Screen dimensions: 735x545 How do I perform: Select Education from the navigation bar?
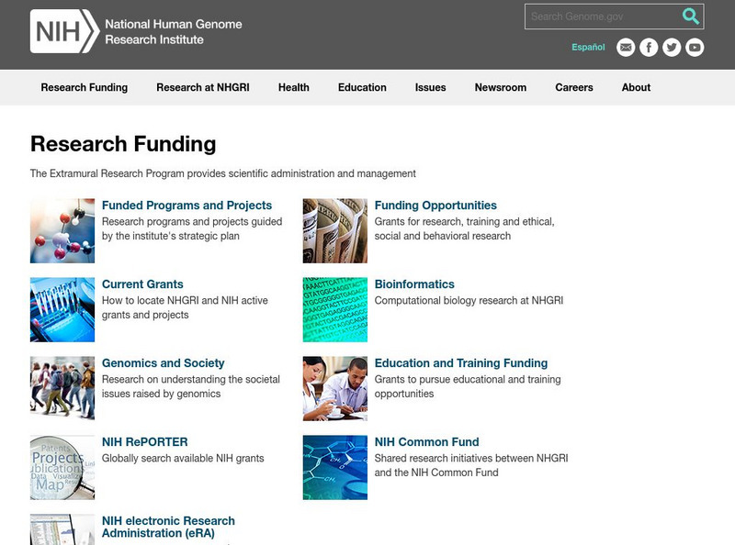(362, 87)
